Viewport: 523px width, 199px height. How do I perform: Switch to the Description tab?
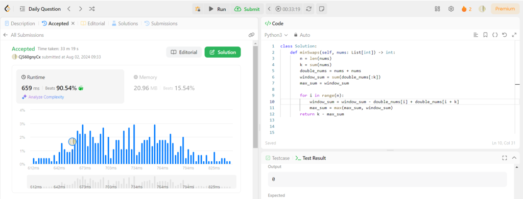pyautogui.click(x=20, y=23)
